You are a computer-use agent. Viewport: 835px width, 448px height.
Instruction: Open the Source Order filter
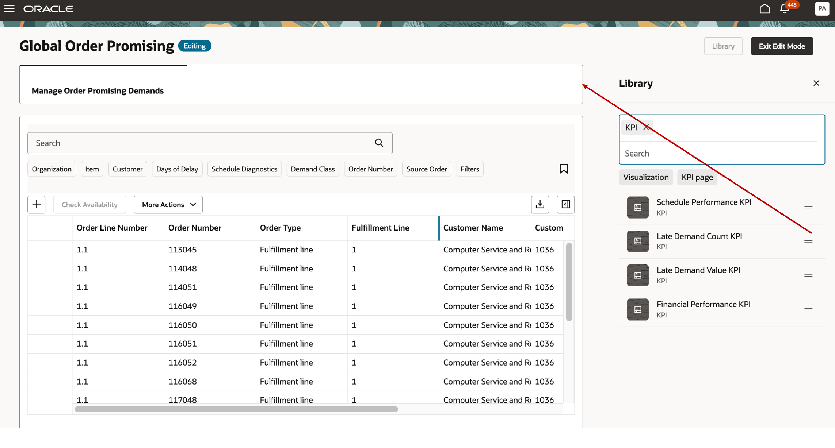tap(427, 169)
